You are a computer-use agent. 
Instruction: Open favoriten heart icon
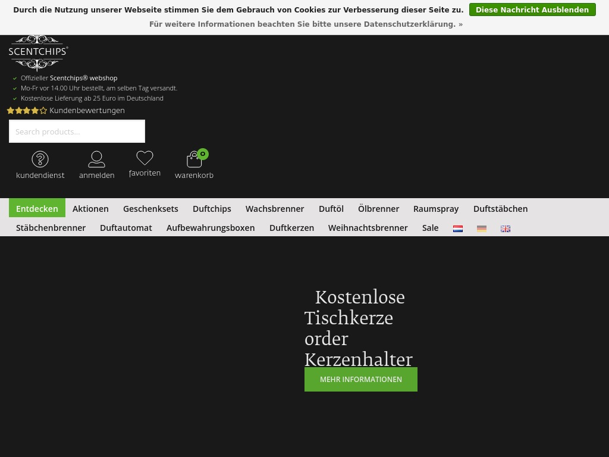(145, 158)
